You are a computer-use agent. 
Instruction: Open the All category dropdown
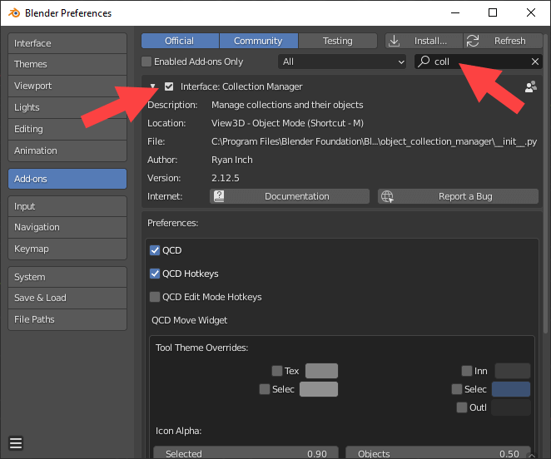342,62
